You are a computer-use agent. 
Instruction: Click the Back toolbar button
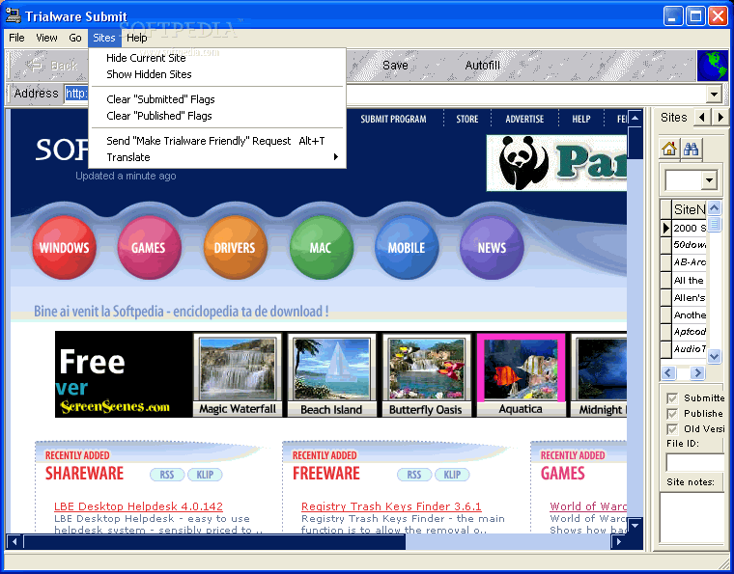click(52, 66)
